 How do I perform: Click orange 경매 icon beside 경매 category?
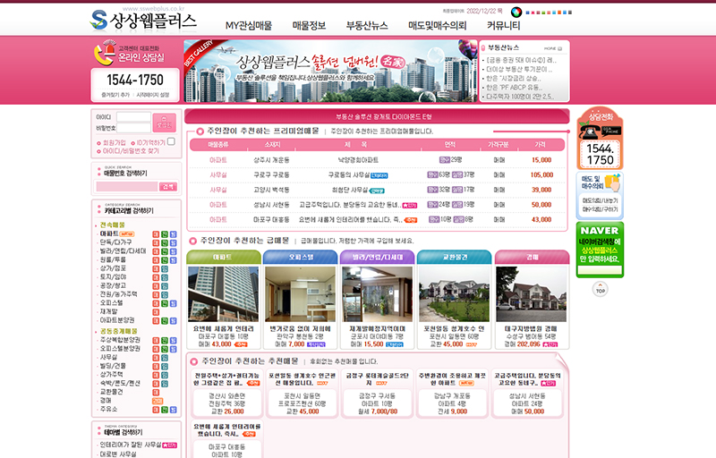coord(158,401)
